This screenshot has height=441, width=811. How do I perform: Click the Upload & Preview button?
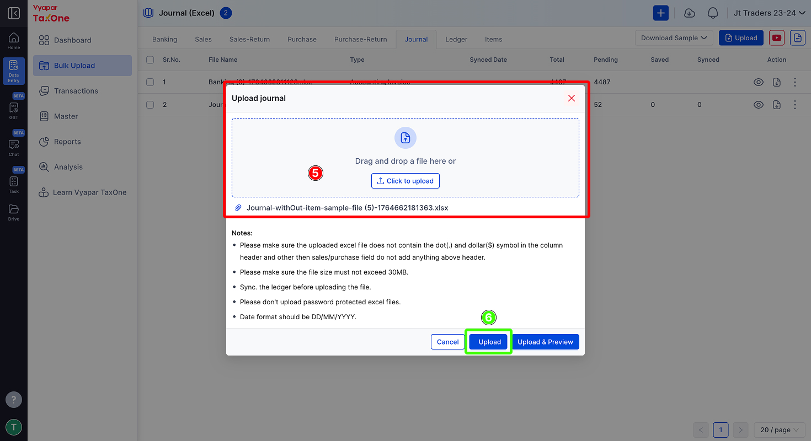545,342
